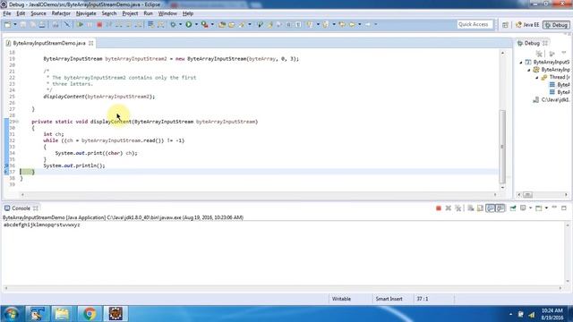Select the C:\Java\jdk1 process entry in the Debug tree
This screenshot has width=573, height=322.
[x=552, y=99]
